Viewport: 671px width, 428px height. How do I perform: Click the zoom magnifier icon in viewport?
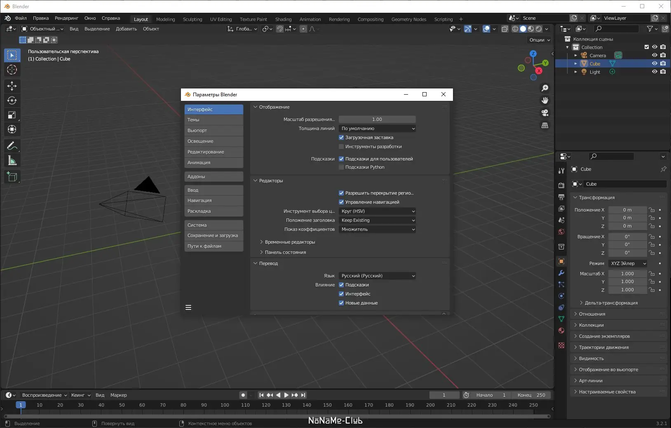(545, 88)
